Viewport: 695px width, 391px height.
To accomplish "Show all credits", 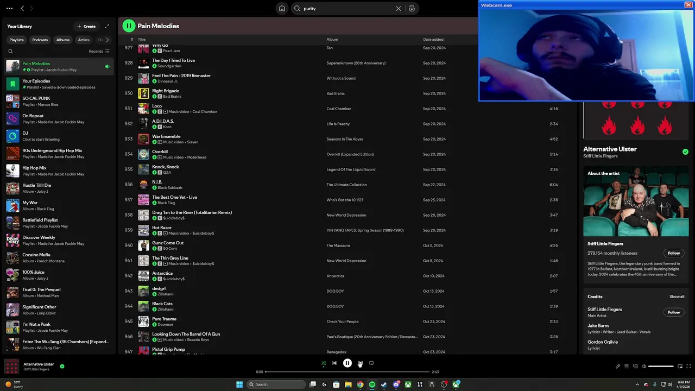I will tap(677, 297).
